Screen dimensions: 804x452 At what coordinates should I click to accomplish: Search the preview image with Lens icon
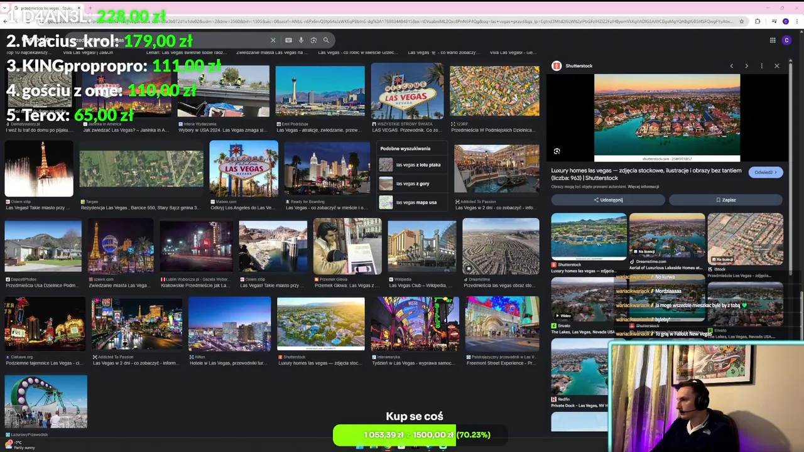tap(557, 151)
